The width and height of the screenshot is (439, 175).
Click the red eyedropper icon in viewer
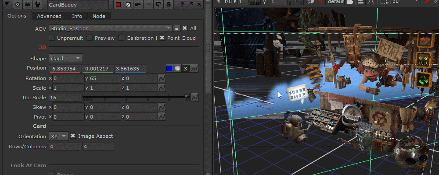(428, 2)
